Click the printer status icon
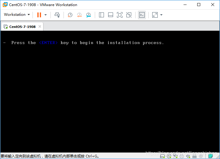Image resolution: width=220 pixels, height=159 pixels. pos(182,156)
